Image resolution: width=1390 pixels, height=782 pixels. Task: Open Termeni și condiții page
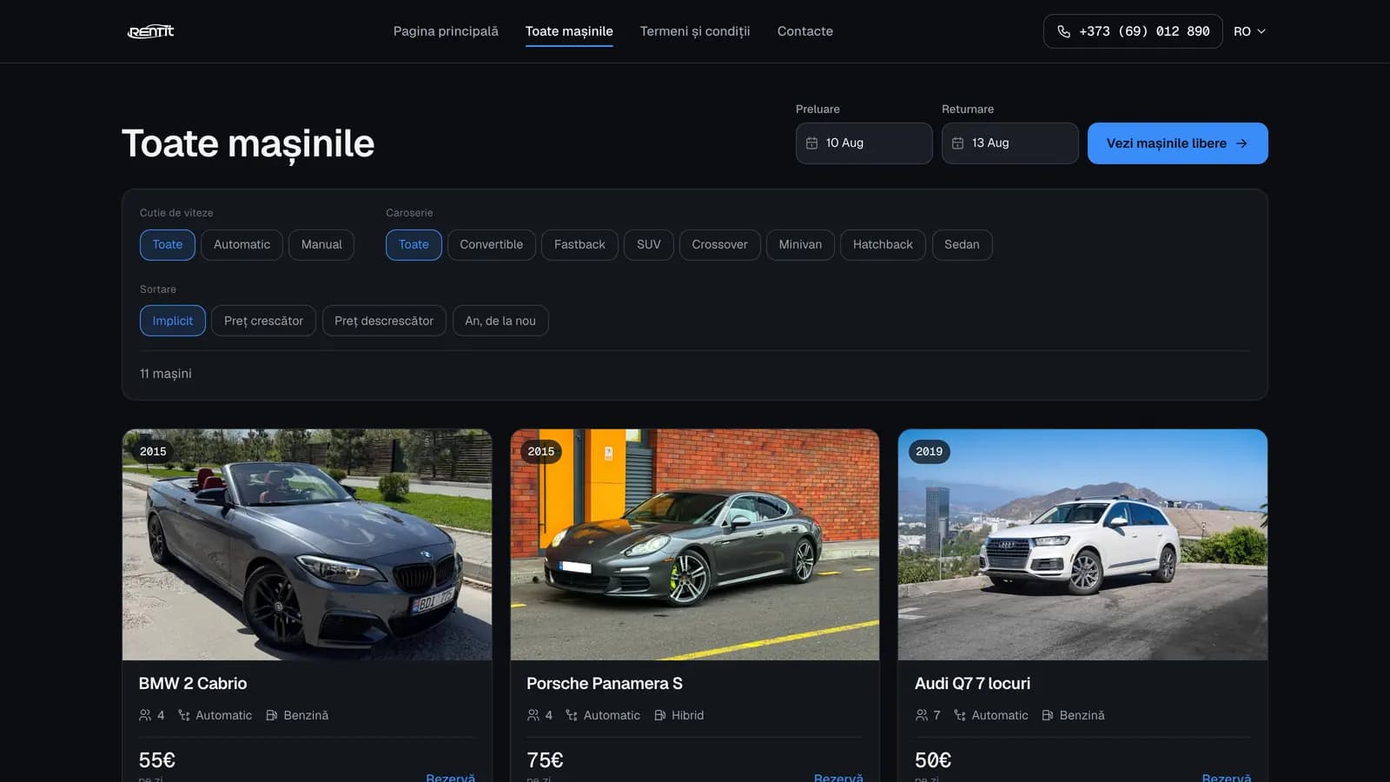(x=695, y=31)
